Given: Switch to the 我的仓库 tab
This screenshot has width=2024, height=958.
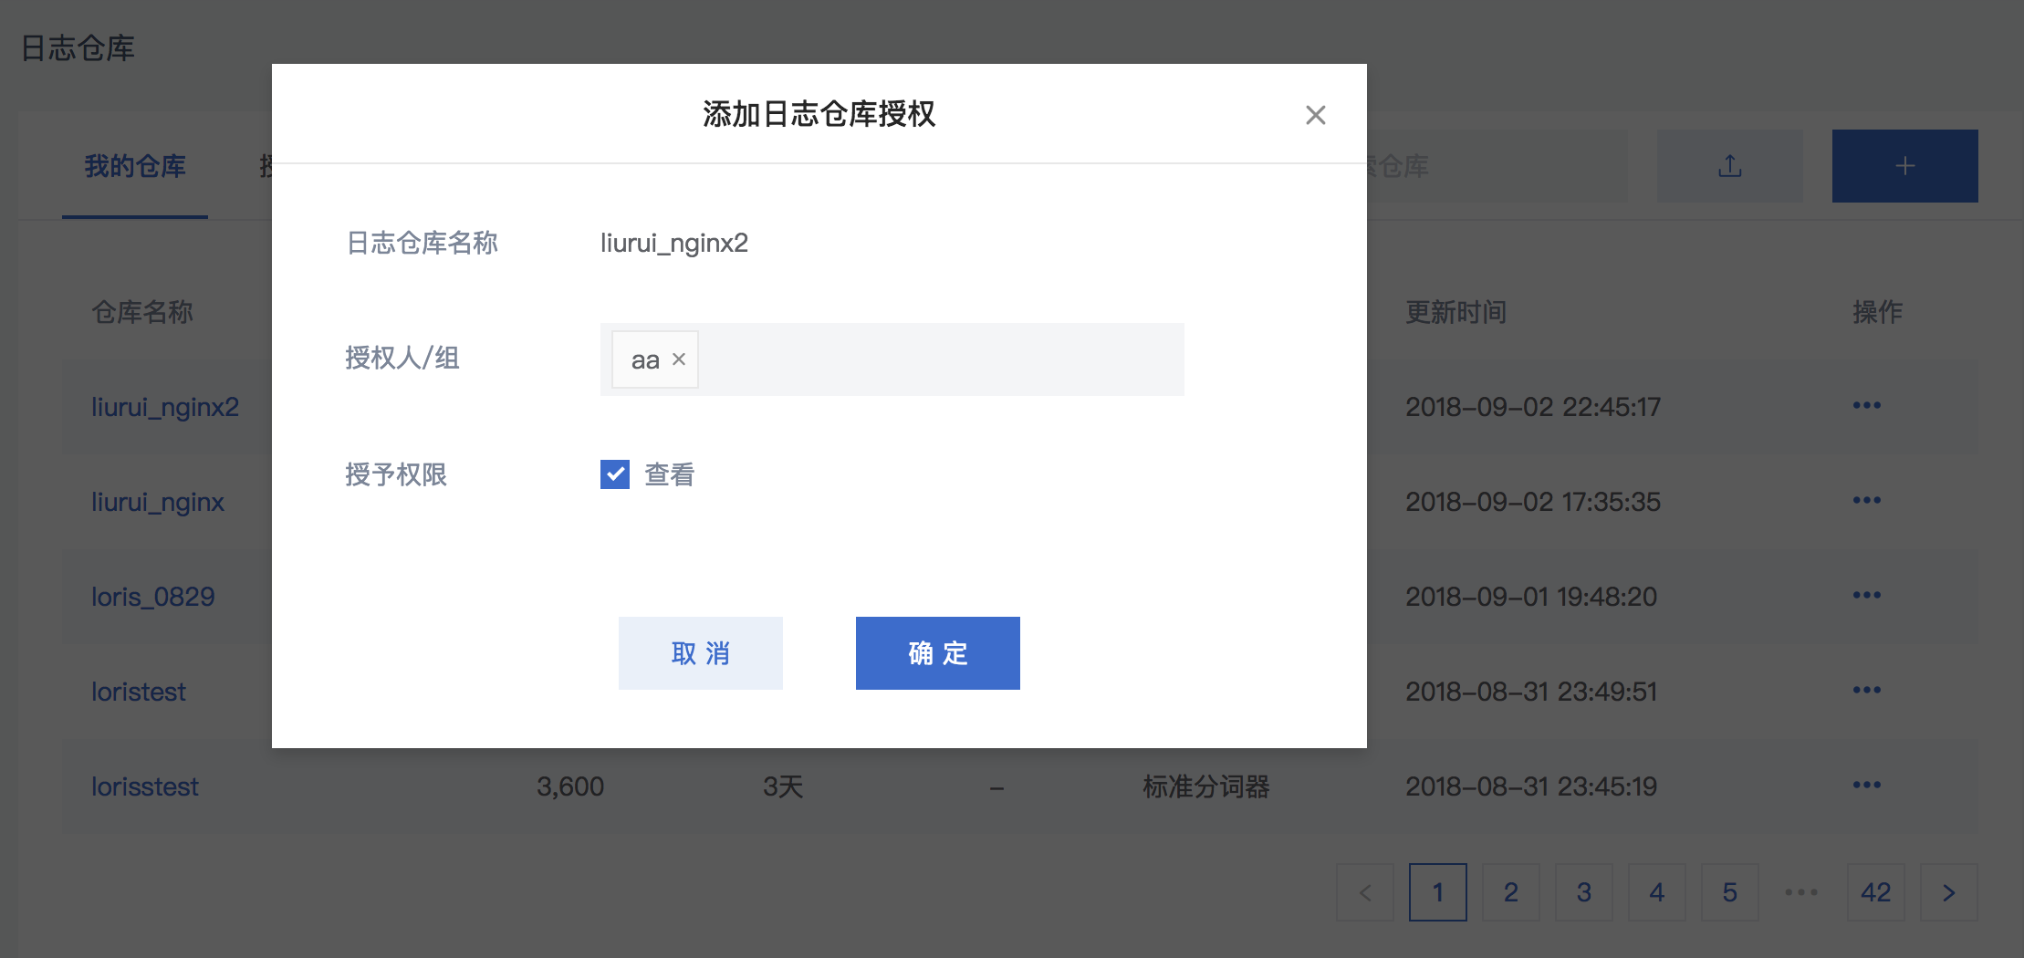Looking at the screenshot, I should 135,166.
